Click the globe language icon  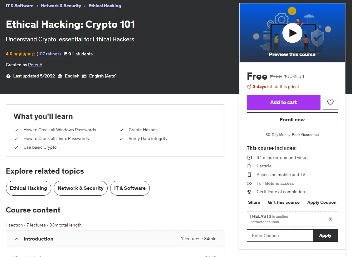point(60,76)
